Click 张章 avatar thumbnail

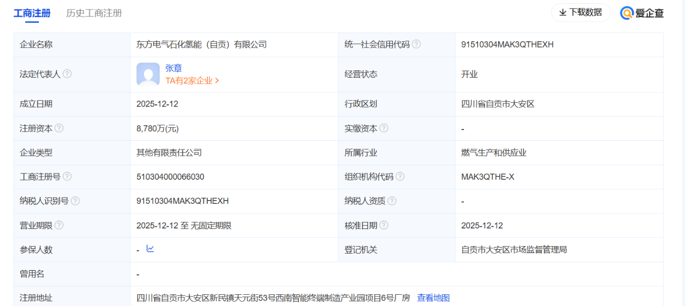coord(148,74)
